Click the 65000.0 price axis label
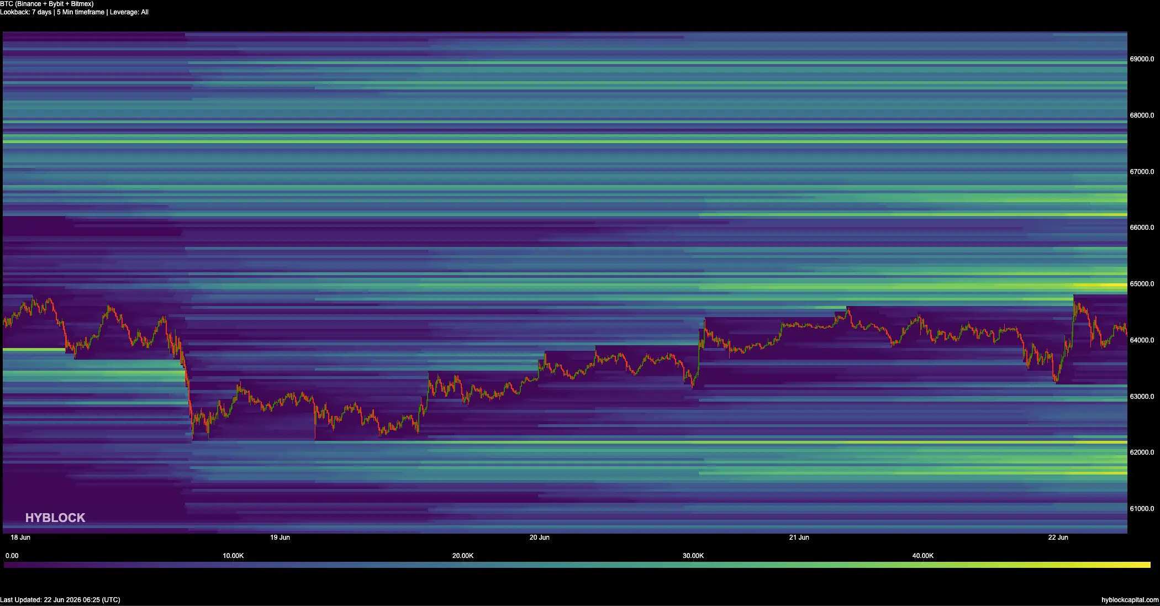Image resolution: width=1160 pixels, height=606 pixels. pos(1142,284)
